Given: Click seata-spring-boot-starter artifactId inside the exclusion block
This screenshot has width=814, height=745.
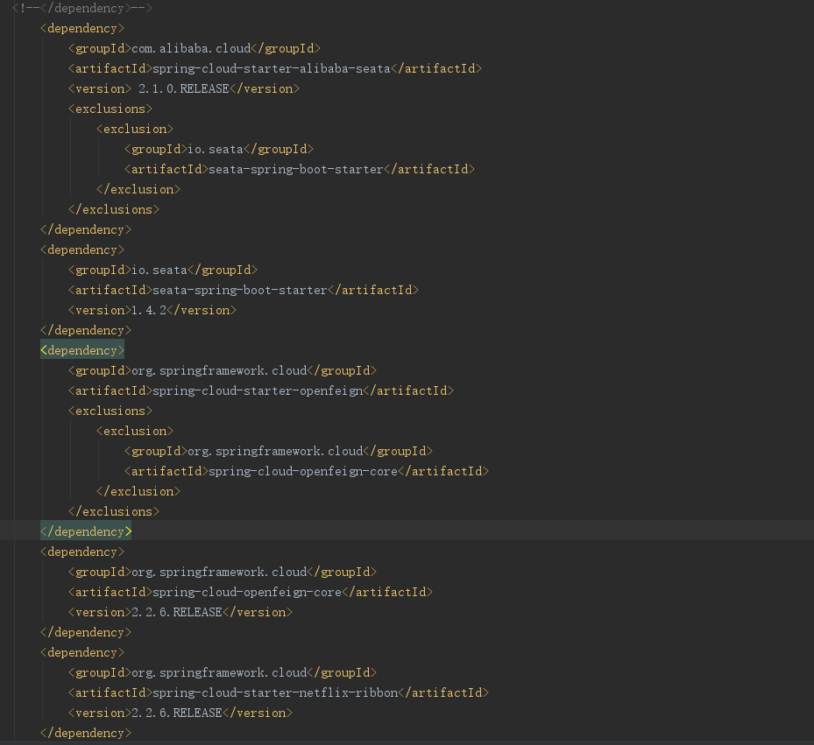Looking at the screenshot, I should (x=299, y=169).
